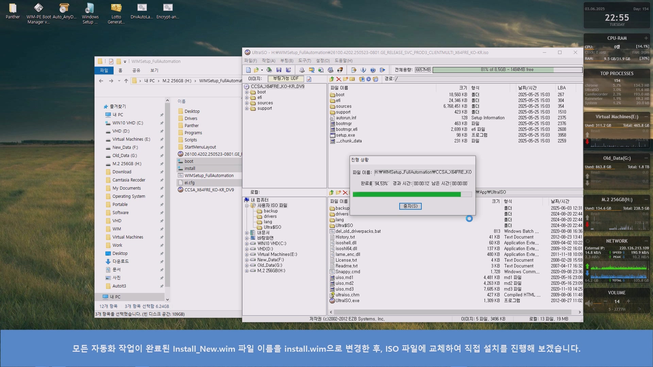Expand the sources folder in ISO tree
Screen dimensions: 653x367
click(247, 103)
